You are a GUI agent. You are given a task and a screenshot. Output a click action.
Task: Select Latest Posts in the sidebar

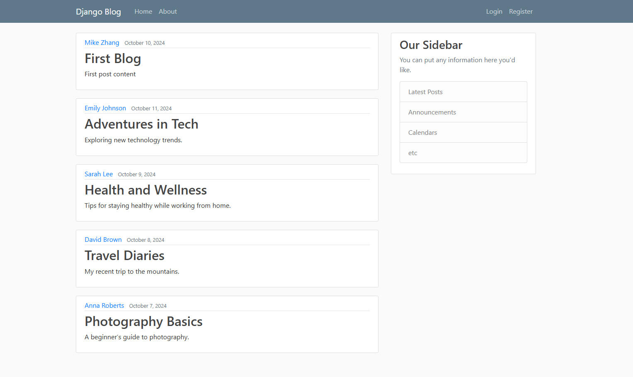point(425,92)
